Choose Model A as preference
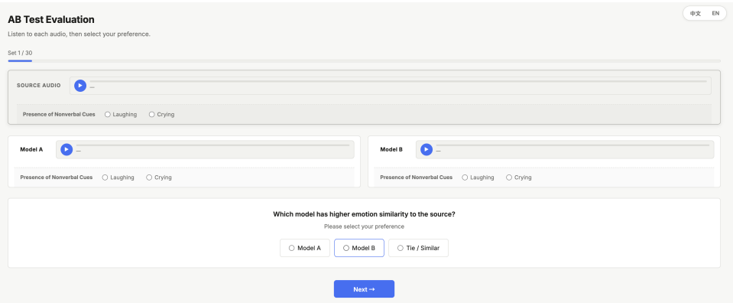Viewport: 733px width, 303px height. pyautogui.click(x=305, y=248)
